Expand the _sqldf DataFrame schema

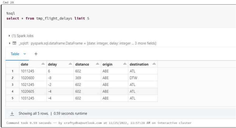click(10, 43)
